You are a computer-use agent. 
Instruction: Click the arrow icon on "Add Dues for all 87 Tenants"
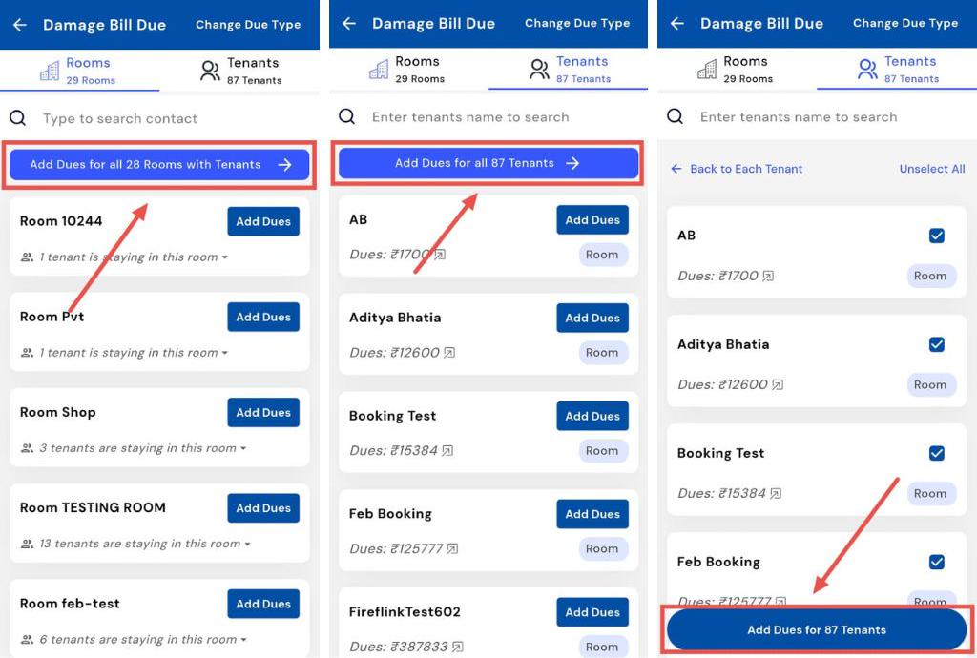point(572,163)
